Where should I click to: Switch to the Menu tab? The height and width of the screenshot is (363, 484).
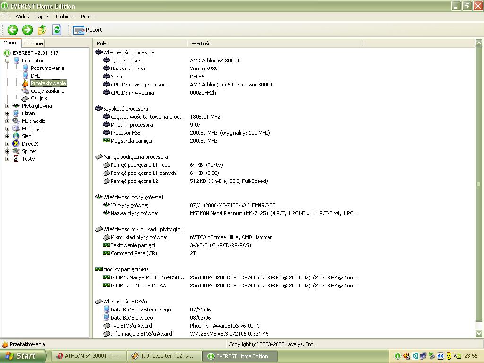(10, 43)
